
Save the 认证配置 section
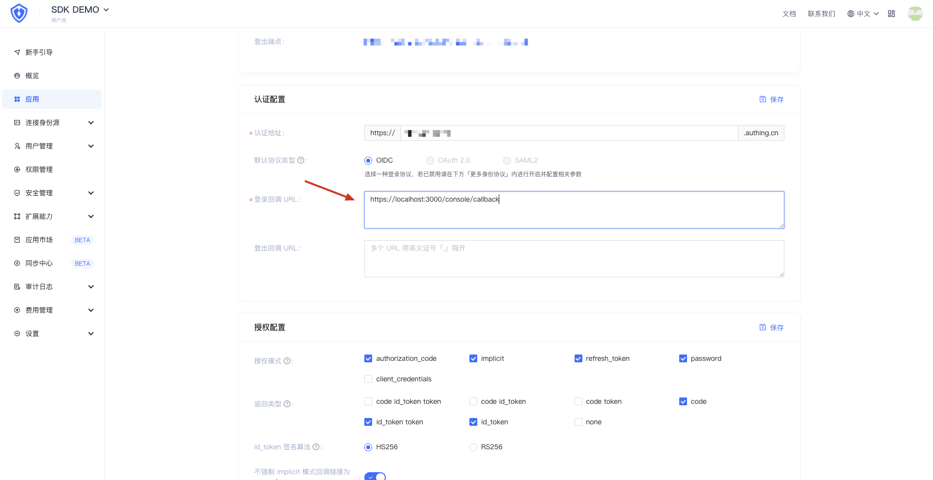[x=771, y=99]
